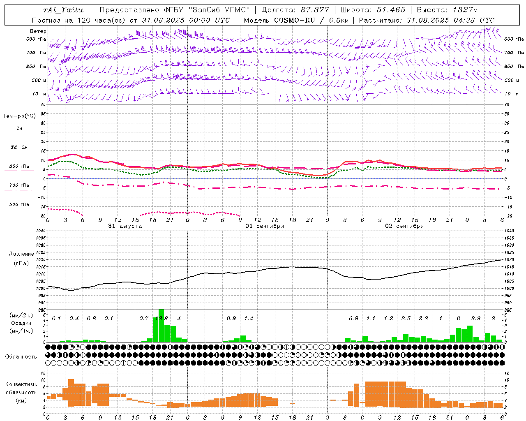Select the model name COSMO-RU / 6.6км
Viewport: 526px width, 421px height.
(311, 20)
